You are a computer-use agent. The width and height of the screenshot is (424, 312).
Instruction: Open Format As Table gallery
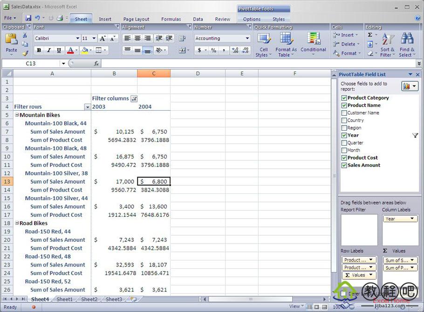(286, 45)
